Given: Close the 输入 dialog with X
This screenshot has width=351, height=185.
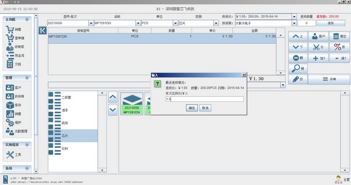Looking at the screenshot, I should click(x=244, y=75).
